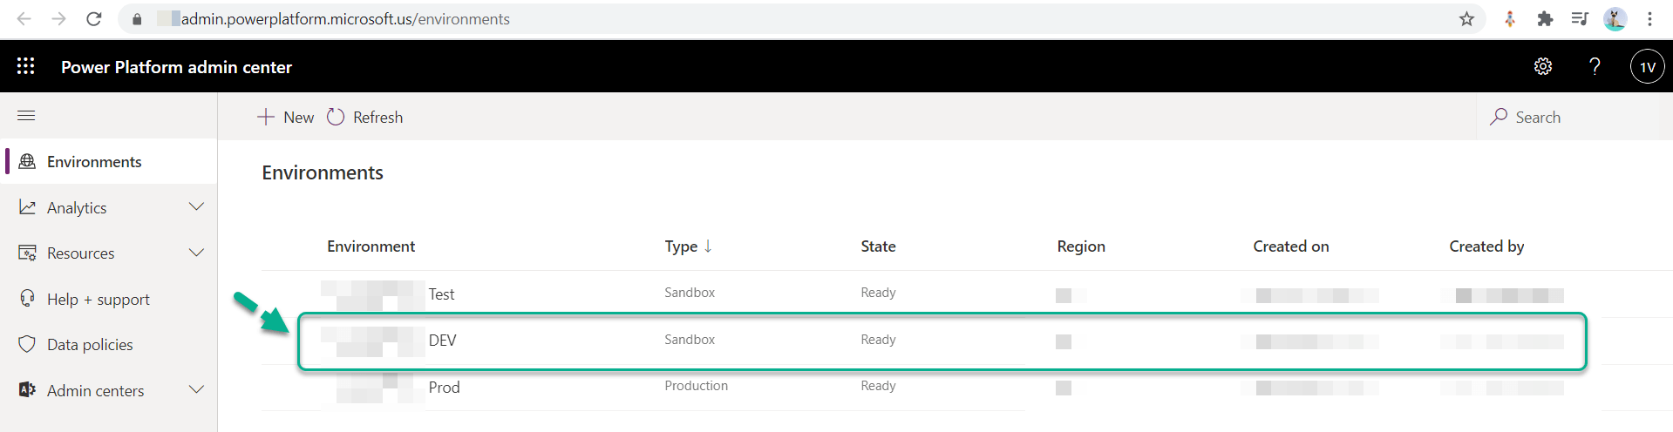The width and height of the screenshot is (1673, 432).
Task: Collapse the hamburger navigation menu
Action: [x=26, y=115]
